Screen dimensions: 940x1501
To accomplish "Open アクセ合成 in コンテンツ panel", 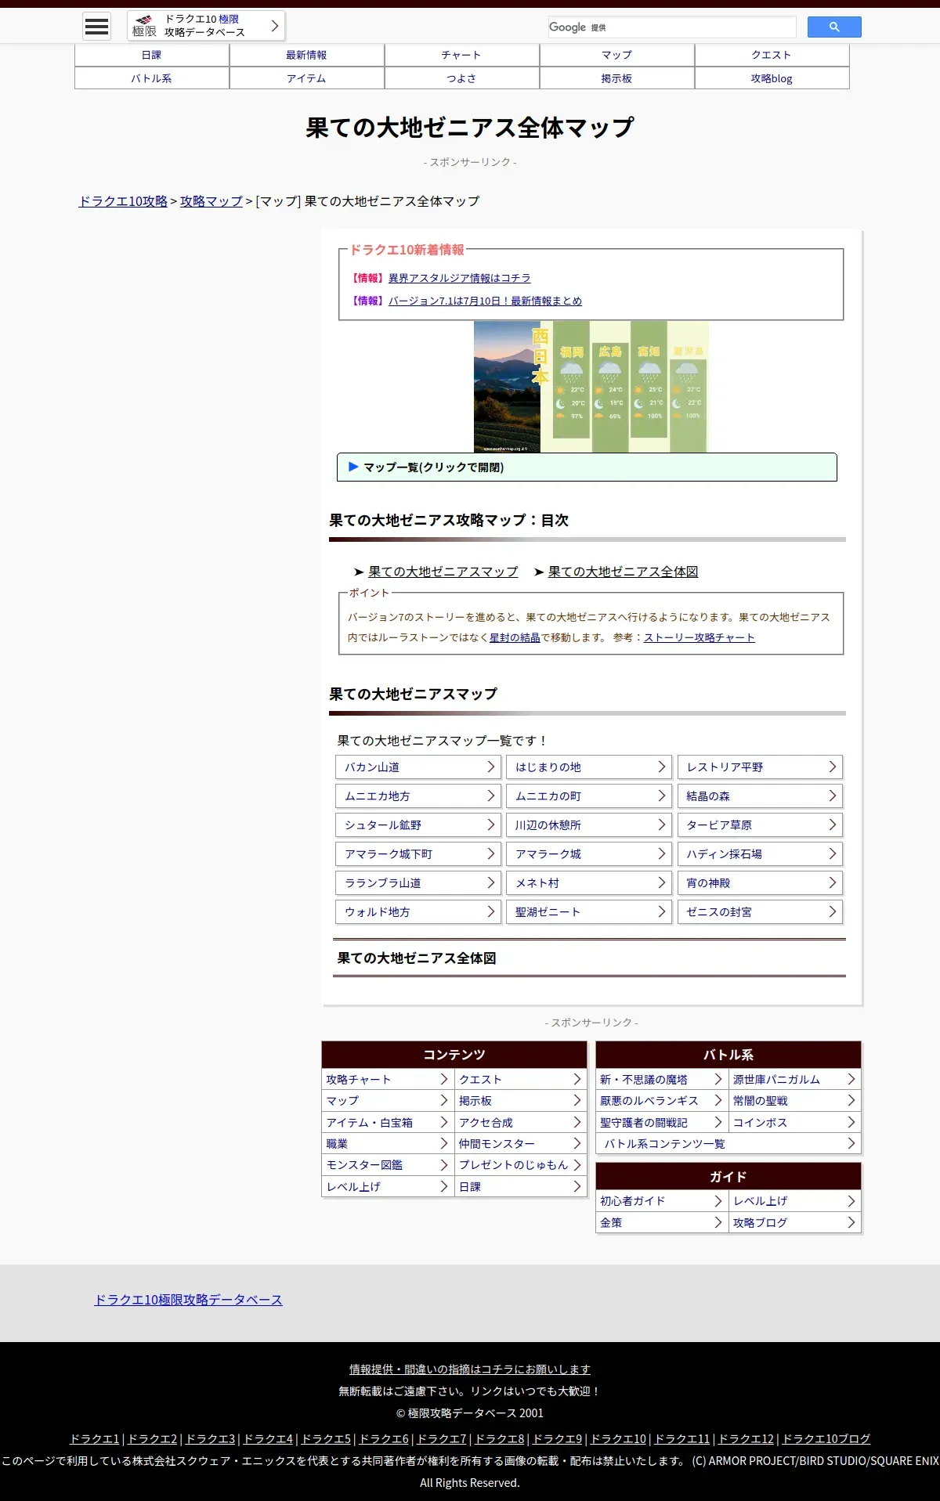I will pyautogui.click(x=521, y=1123).
